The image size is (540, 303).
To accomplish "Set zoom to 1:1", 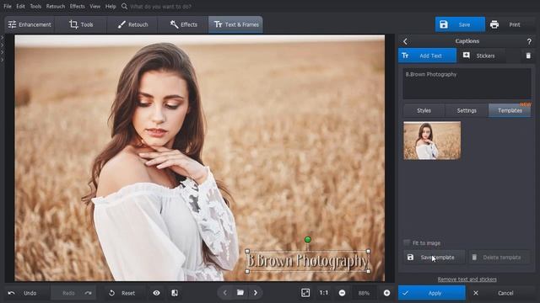I will [x=323, y=293].
